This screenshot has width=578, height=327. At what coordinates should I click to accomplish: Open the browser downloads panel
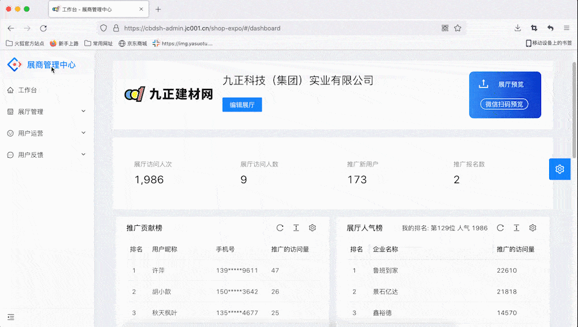[517, 28]
